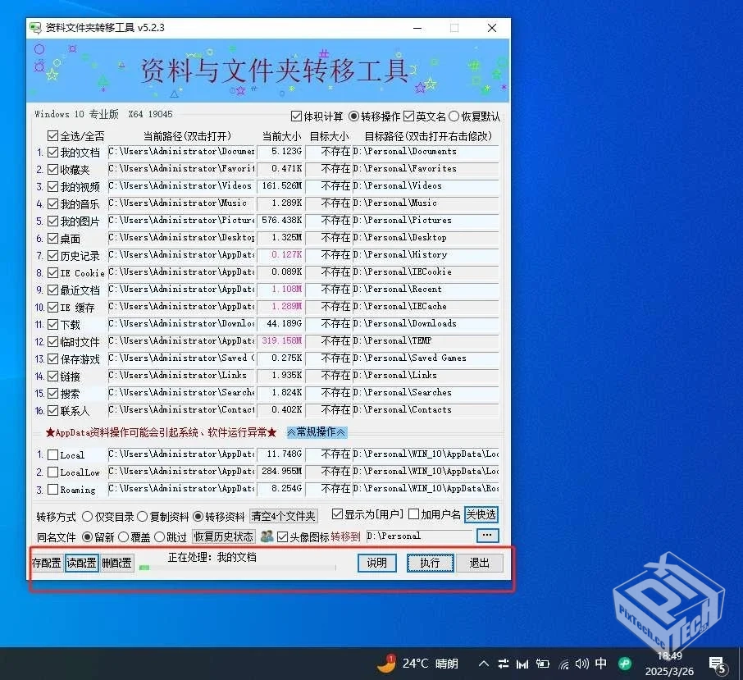Open help with the 说明 button
The image size is (743, 680).
point(376,564)
